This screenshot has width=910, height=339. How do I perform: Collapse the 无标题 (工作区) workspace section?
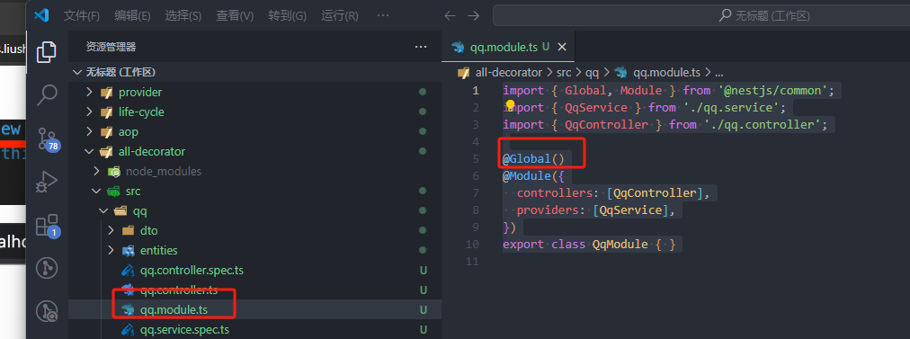click(254, 73)
